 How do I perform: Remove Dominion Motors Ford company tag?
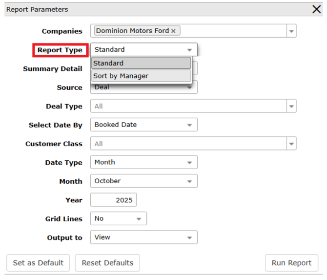[173, 31]
